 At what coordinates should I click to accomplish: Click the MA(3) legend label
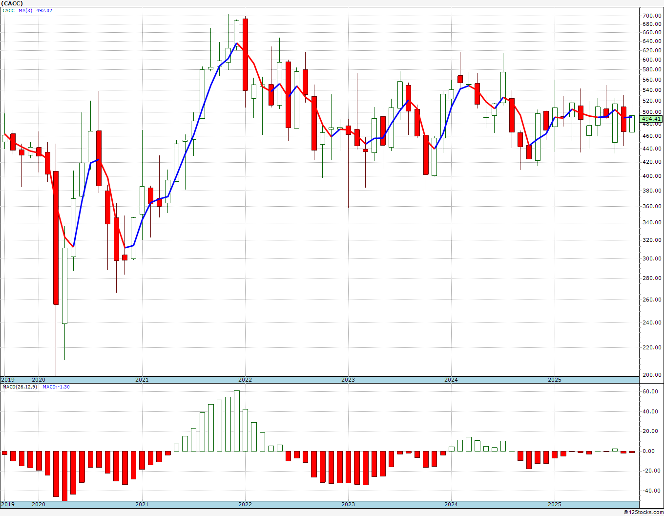coord(26,10)
